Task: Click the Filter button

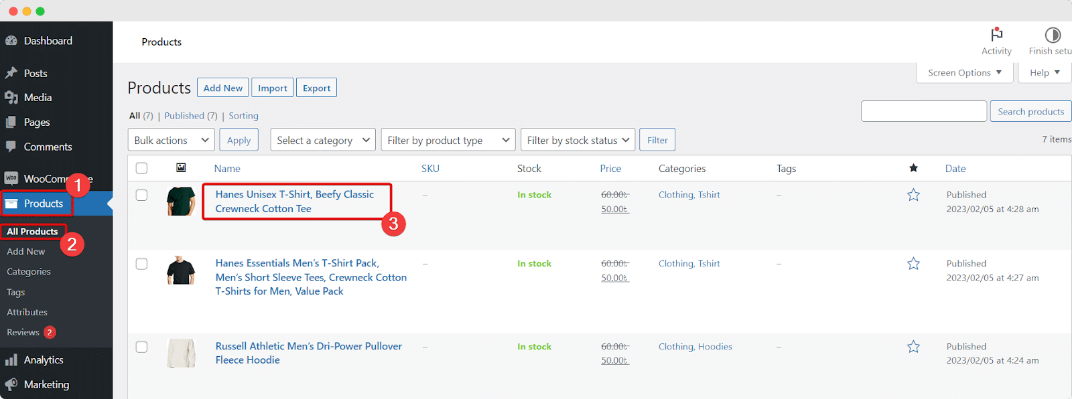Action: click(x=657, y=140)
